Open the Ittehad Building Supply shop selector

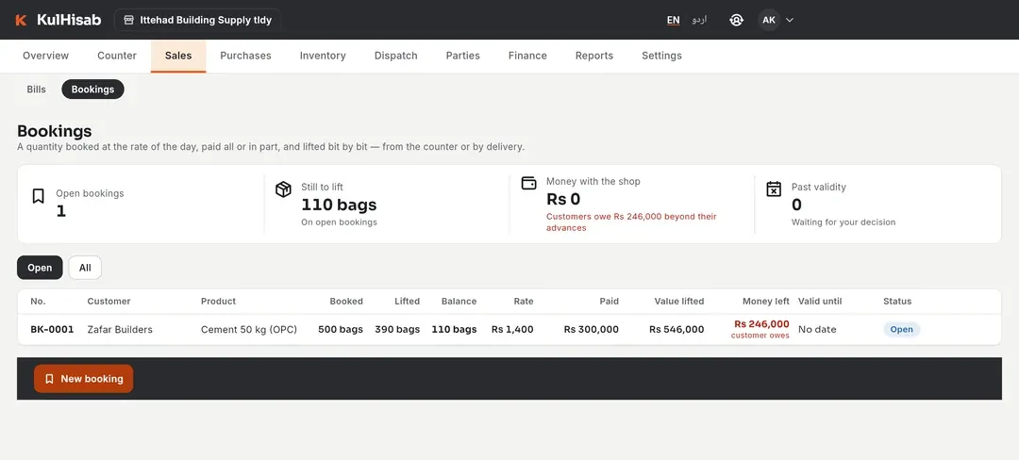[x=197, y=20]
